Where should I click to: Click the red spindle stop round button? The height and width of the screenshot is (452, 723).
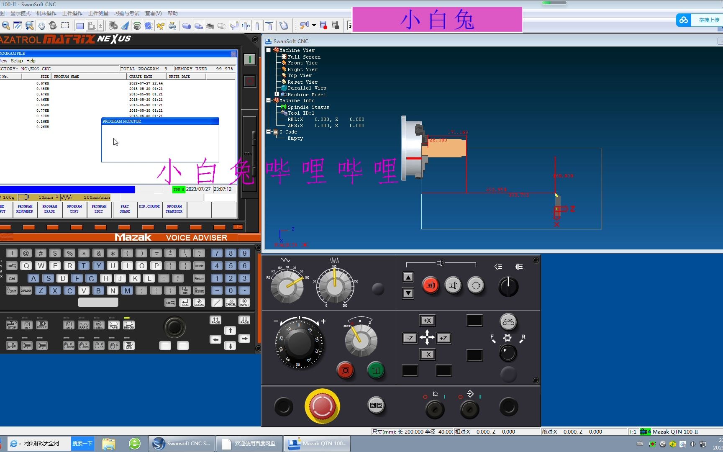tap(431, 286)
